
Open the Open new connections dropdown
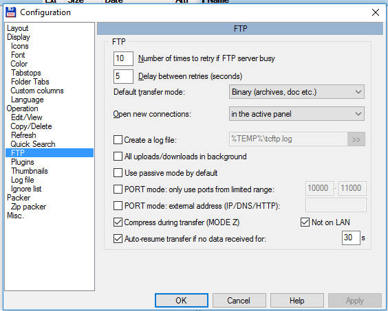coord(297,114)
